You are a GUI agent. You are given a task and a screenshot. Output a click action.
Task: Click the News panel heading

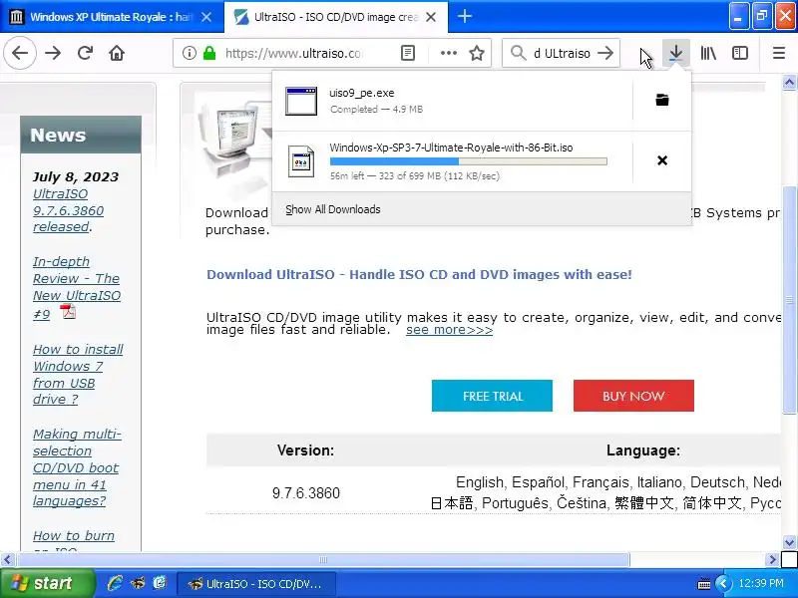pyautogui.click(x=81, y=135)
